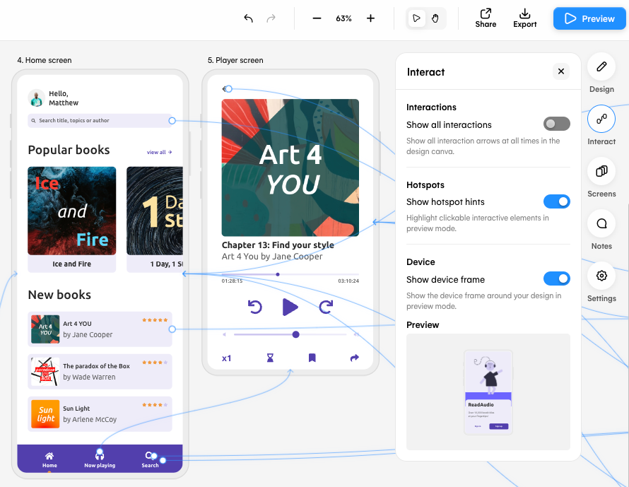Zoom out with the minus button
The width and height of the screenshot is (629, 487).
click(x=317, y=18)
